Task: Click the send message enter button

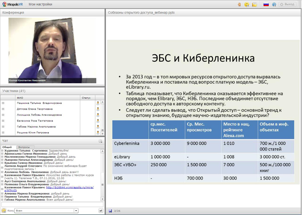Action: [x=101, y=211]
